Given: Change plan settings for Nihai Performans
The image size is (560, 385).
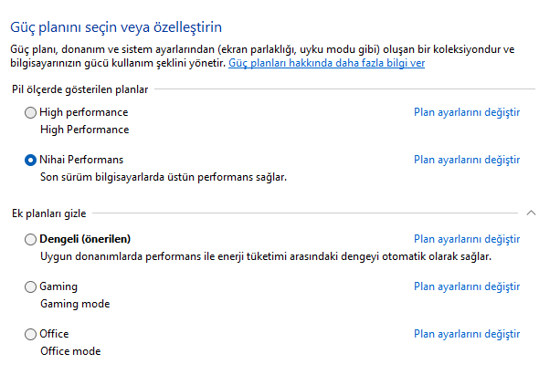Looking at the screenshot, I should point(466,160).
